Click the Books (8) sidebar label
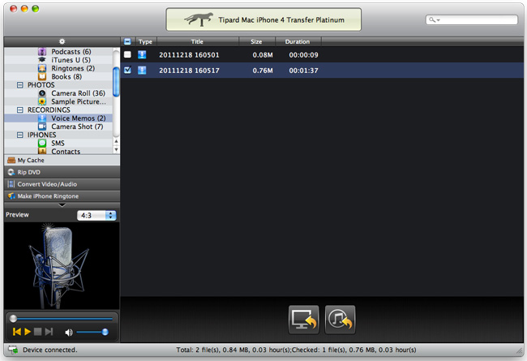 point(66,77)
